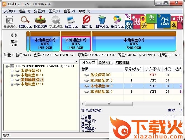185x140 pixels.
Task: Select 本地磁盘(E:) name in partition table
Action: click(x=101, y=92)
